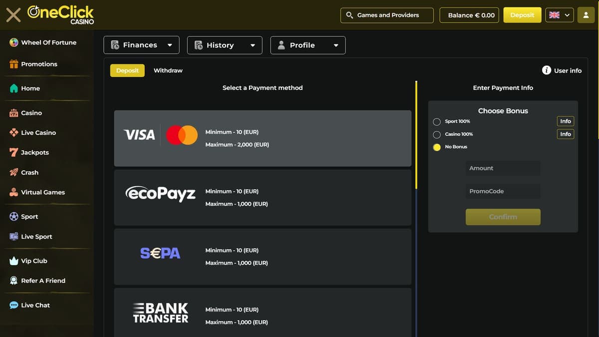Screen dimensions: 599x337
Task: Open the language selector chevron
Action: [567, 15]
